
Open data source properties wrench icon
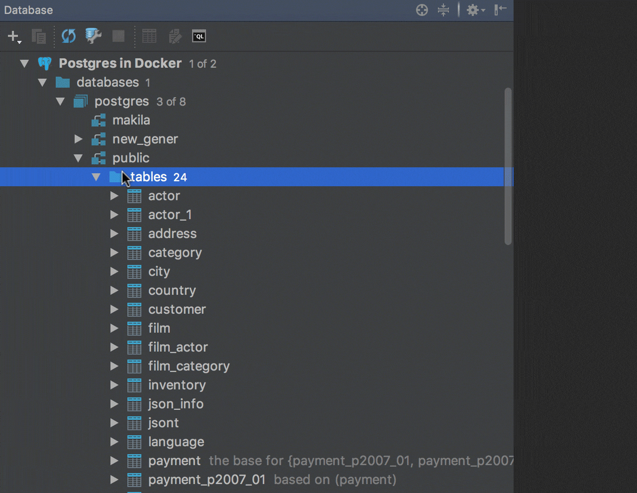[x=93, y=36]
